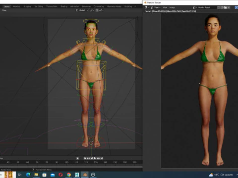
Task: Unlink the Render Result image
Action: point(229,7)
